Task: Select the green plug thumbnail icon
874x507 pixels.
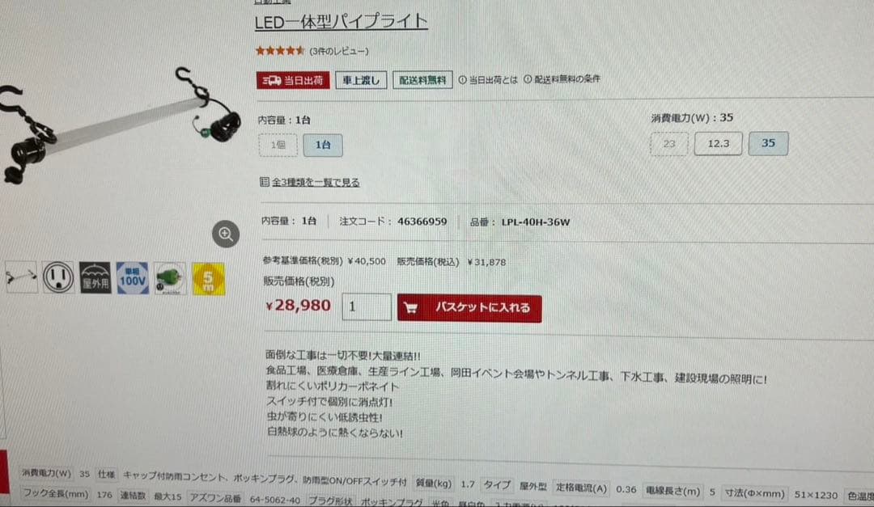Action: click(170, 279)
